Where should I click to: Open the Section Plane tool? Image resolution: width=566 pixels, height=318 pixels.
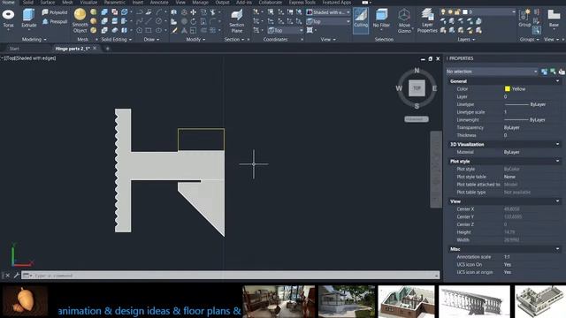237,21
